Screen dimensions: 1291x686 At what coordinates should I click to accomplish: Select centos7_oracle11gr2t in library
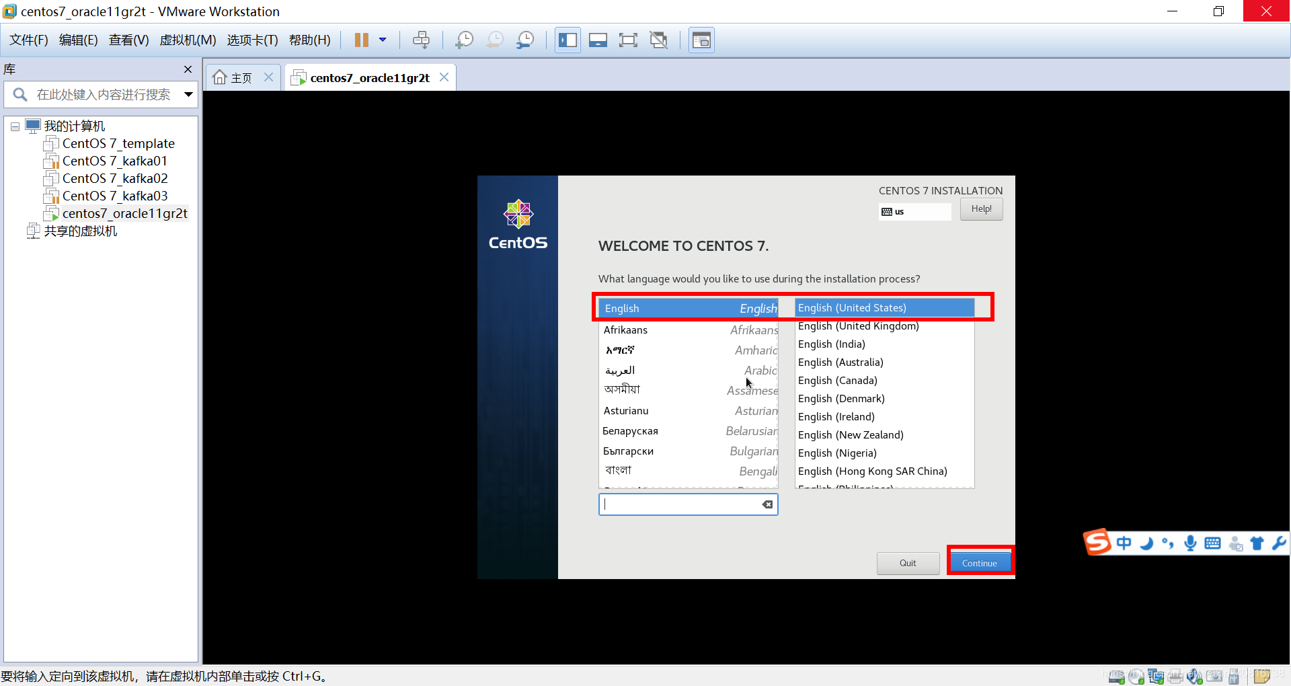125,214
